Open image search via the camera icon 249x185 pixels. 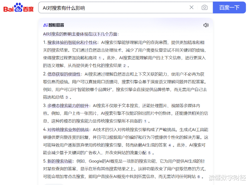click(205, 7)
